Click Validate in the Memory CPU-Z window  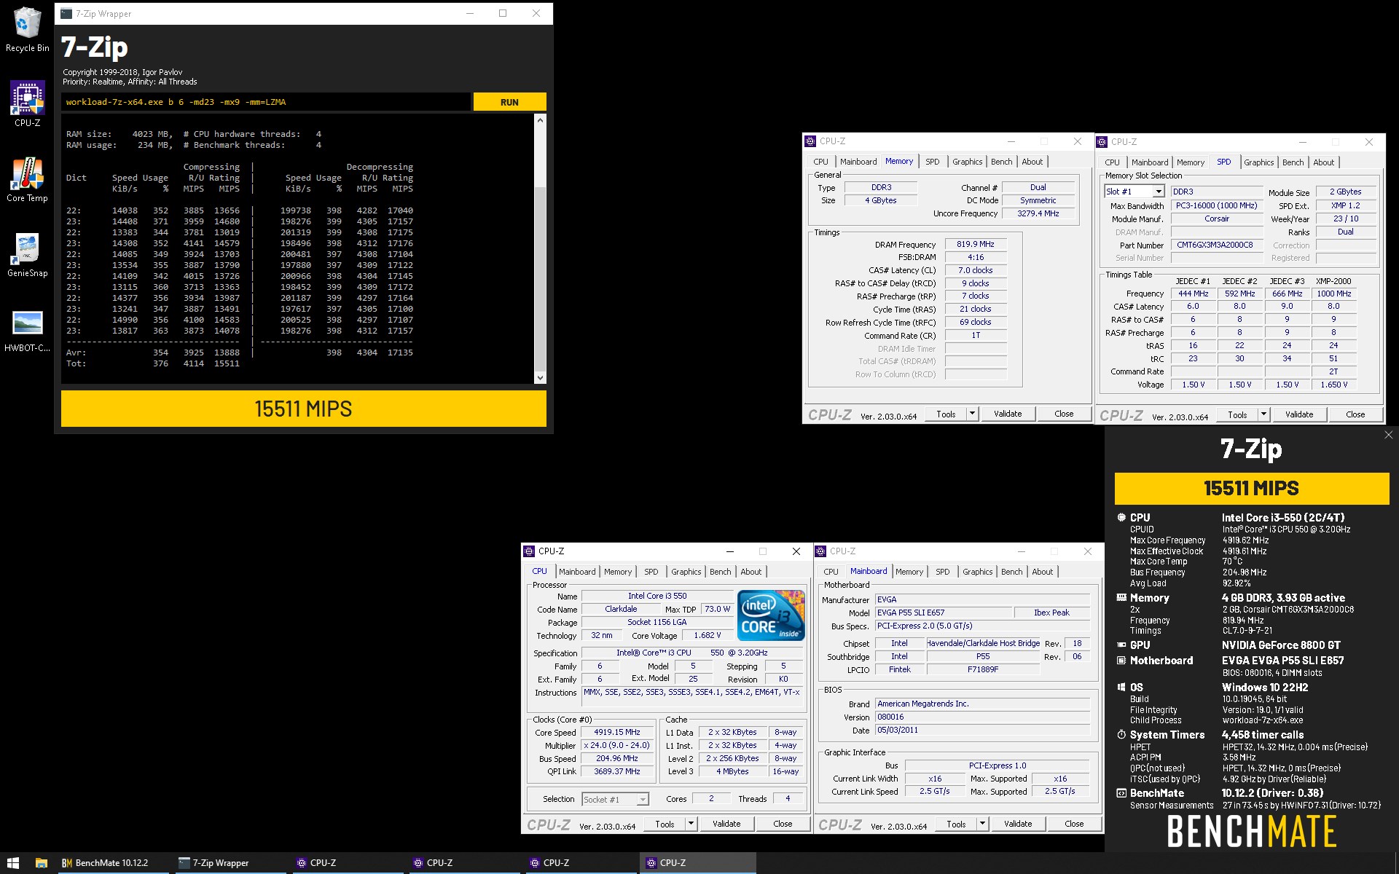pyautogui.click(x=1008, y=414)
